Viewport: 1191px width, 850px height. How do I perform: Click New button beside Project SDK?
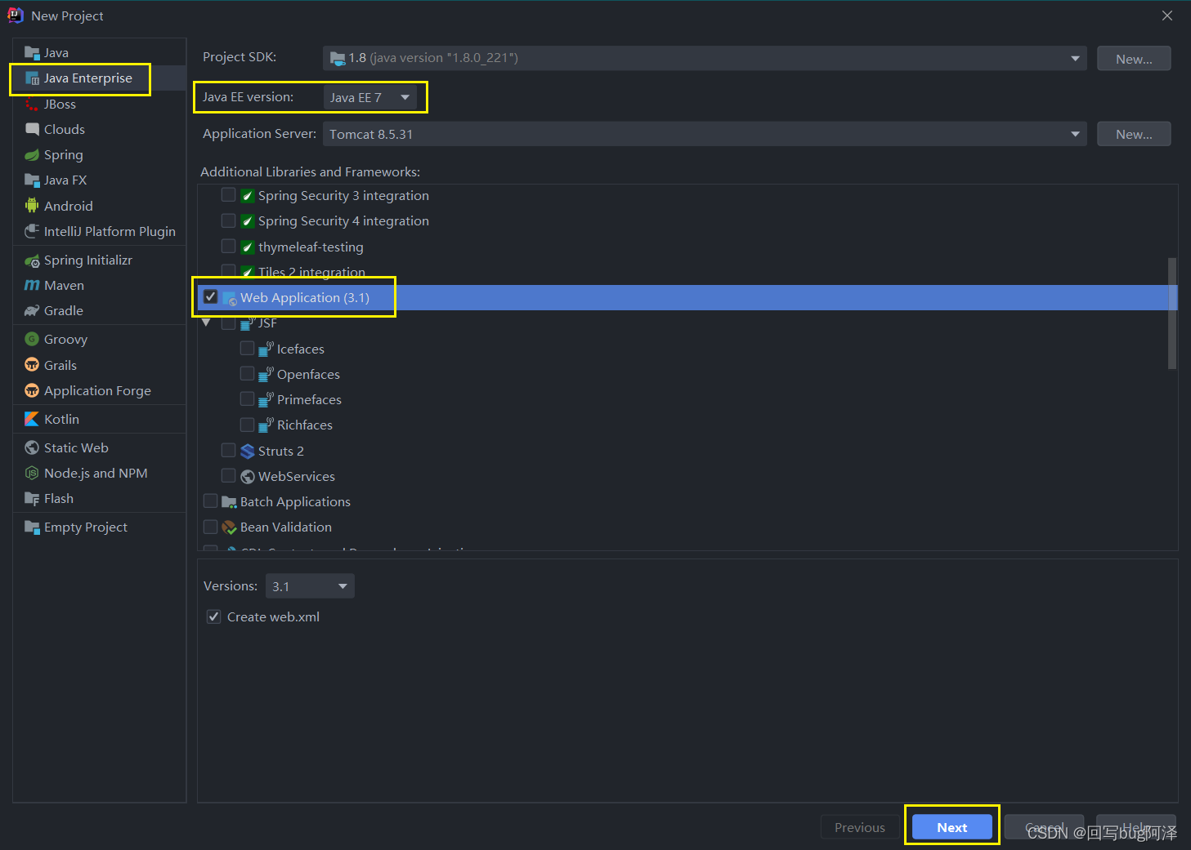(1134, 59)
